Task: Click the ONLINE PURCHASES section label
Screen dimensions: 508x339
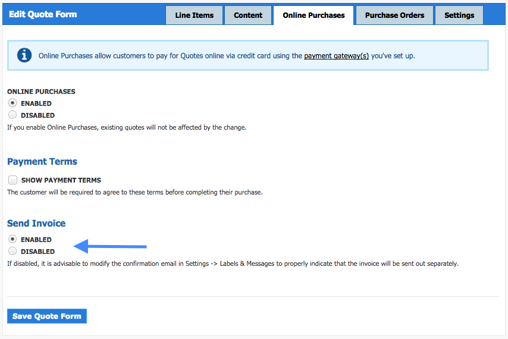Action: [41, 92]
